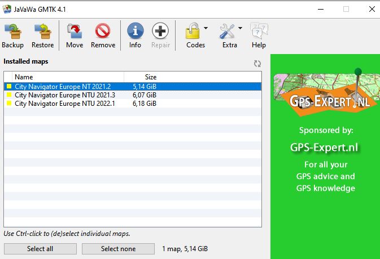Viewport: 380px width, 259px height.
Task: Click the Extra tools icon
Action: click(x=227, y=31)
